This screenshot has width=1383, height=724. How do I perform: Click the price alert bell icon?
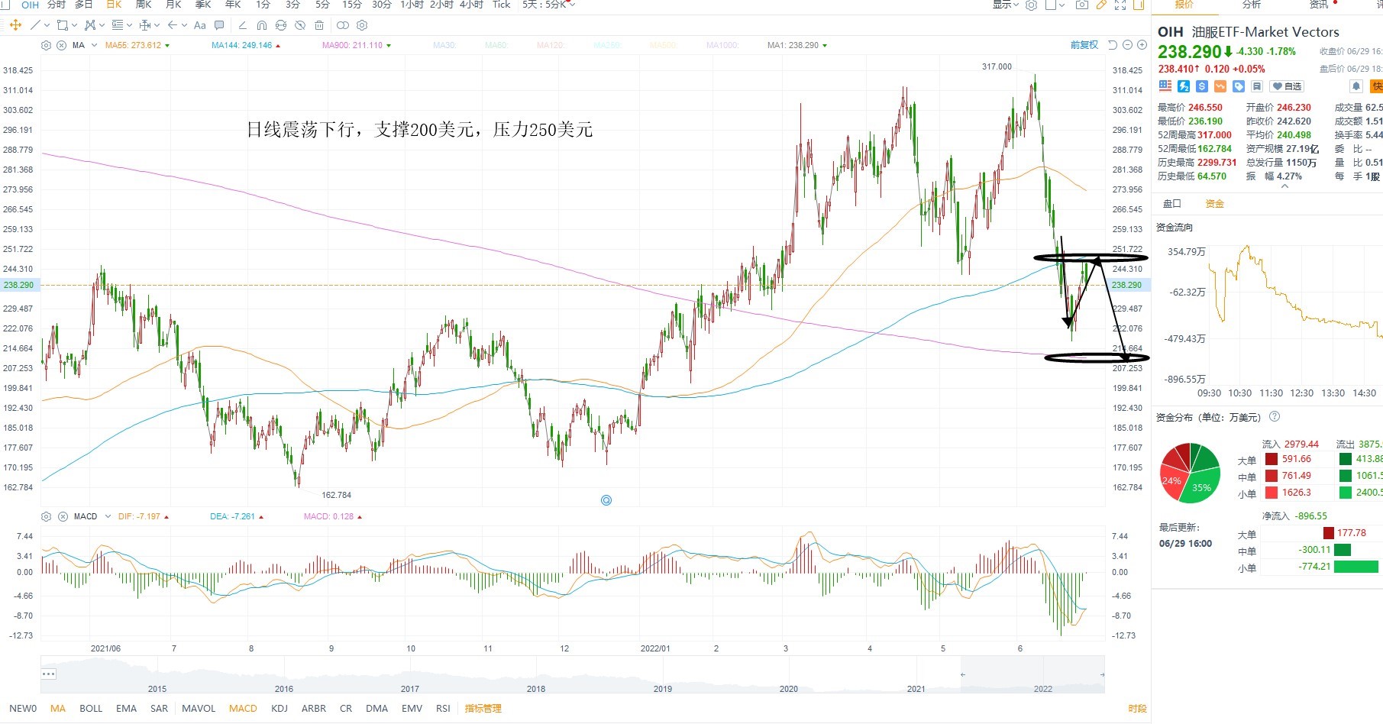pos(1356,86)
